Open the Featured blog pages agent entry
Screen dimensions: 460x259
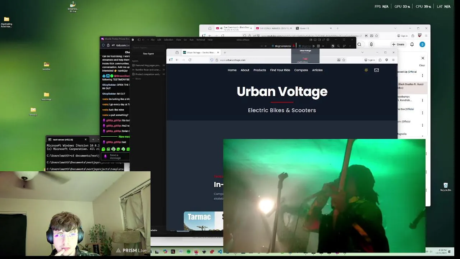[x=148, y=65]
